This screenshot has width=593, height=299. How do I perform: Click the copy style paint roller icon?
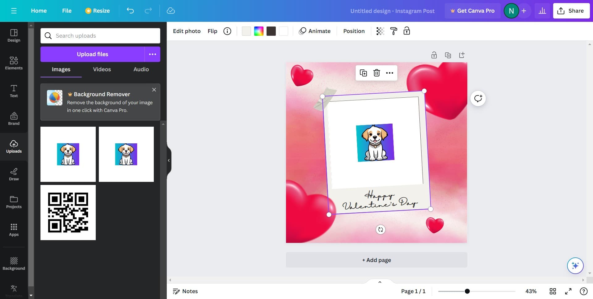[x=393, y=31]
